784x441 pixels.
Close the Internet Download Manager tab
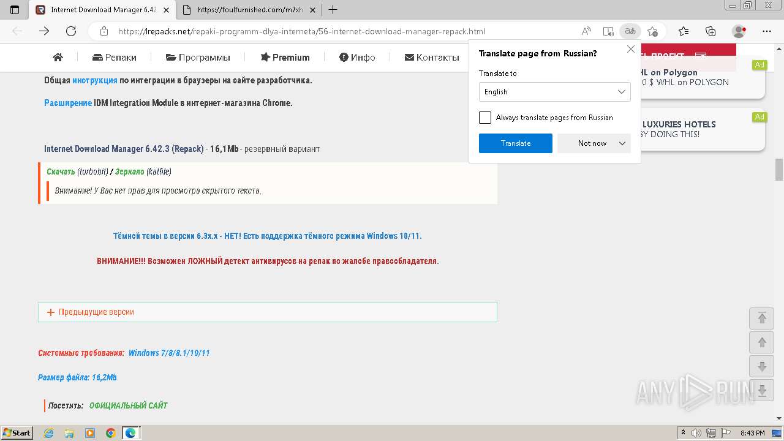[x=166, y=10]
